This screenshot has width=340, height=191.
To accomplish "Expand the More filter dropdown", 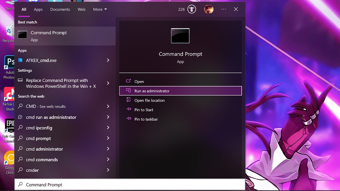I will [x=100, y=9].
